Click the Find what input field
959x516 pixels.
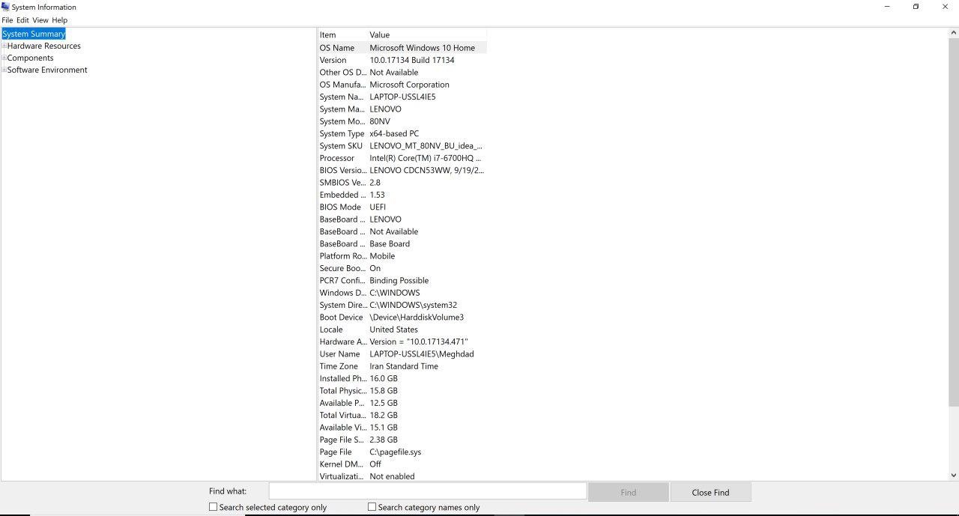pos(428,491)
